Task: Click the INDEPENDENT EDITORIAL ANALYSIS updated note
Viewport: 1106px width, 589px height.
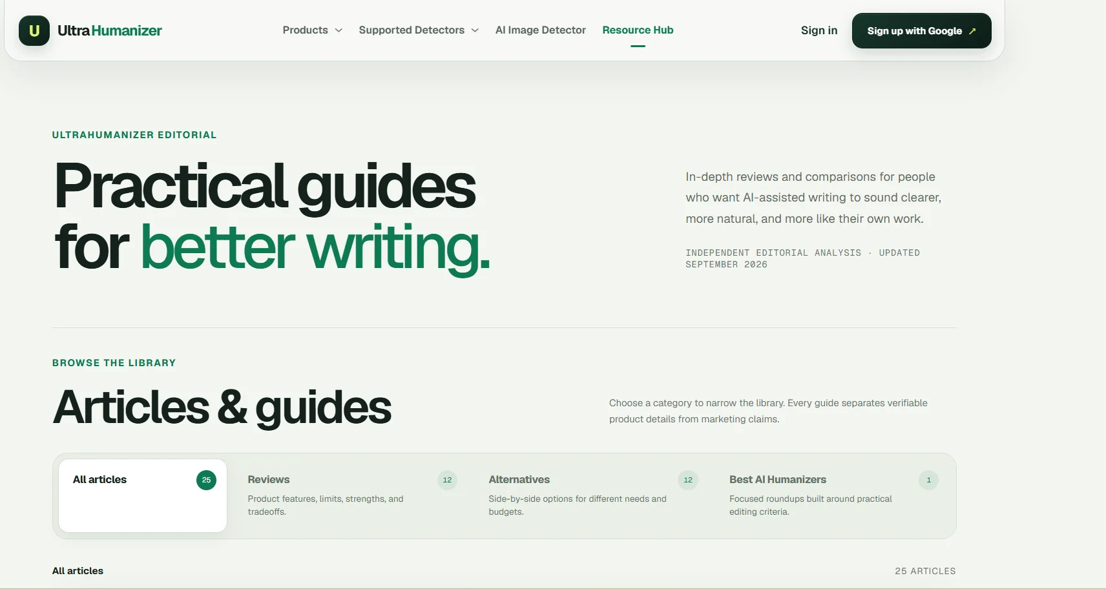Action: click(802, 258)
